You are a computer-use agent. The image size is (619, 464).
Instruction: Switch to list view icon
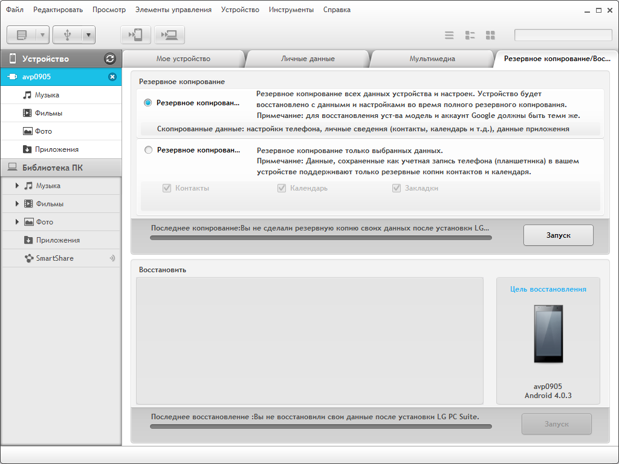click(x=449, y=35)
